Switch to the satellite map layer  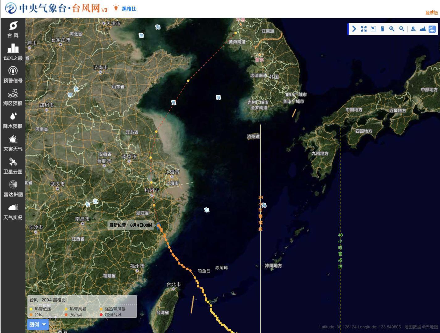tap(432, 29)
